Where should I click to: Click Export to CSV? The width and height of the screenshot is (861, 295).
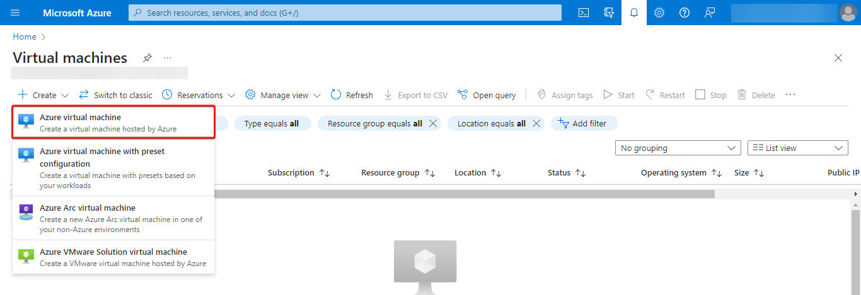(416, 95)
